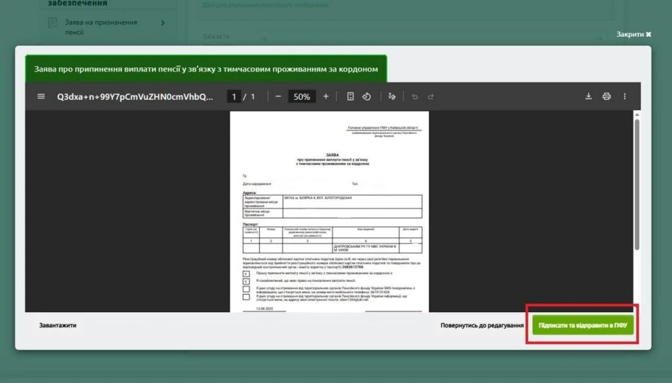This screenshot has height=383, width=672.
Task: Rotate the document counterclockwise
Action: (367, 96)
